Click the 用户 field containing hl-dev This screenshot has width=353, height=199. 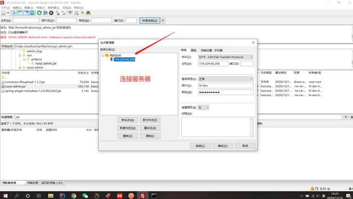[x=226, y=85]
